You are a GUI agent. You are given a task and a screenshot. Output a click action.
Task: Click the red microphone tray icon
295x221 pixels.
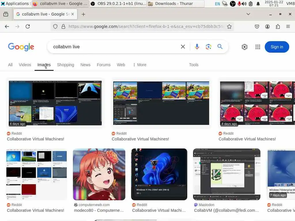click(x=239, y=4)
